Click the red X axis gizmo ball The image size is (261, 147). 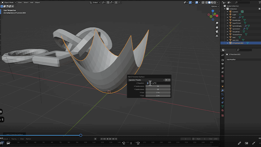click(x=217, y=16)
